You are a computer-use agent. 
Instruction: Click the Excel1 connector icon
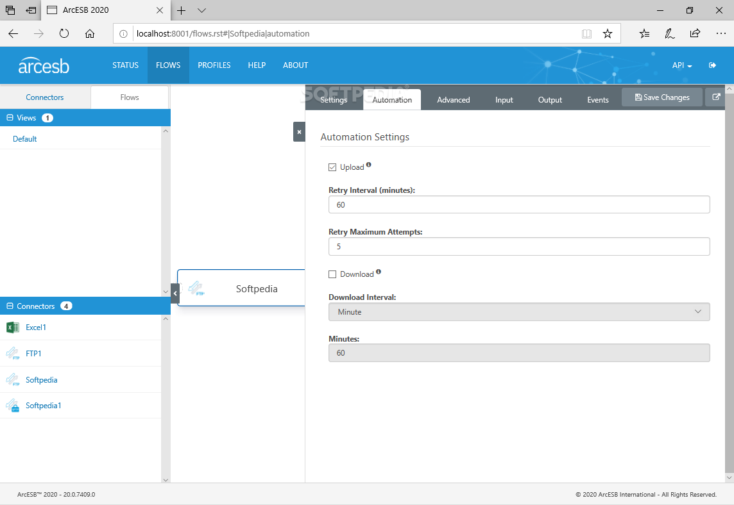(x=13, y=327)
